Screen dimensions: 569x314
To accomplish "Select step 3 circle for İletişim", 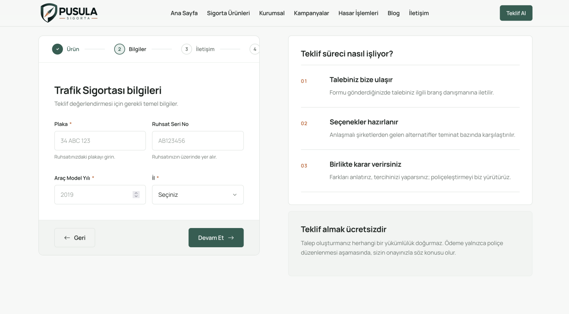I will click(x=186, y=49).
